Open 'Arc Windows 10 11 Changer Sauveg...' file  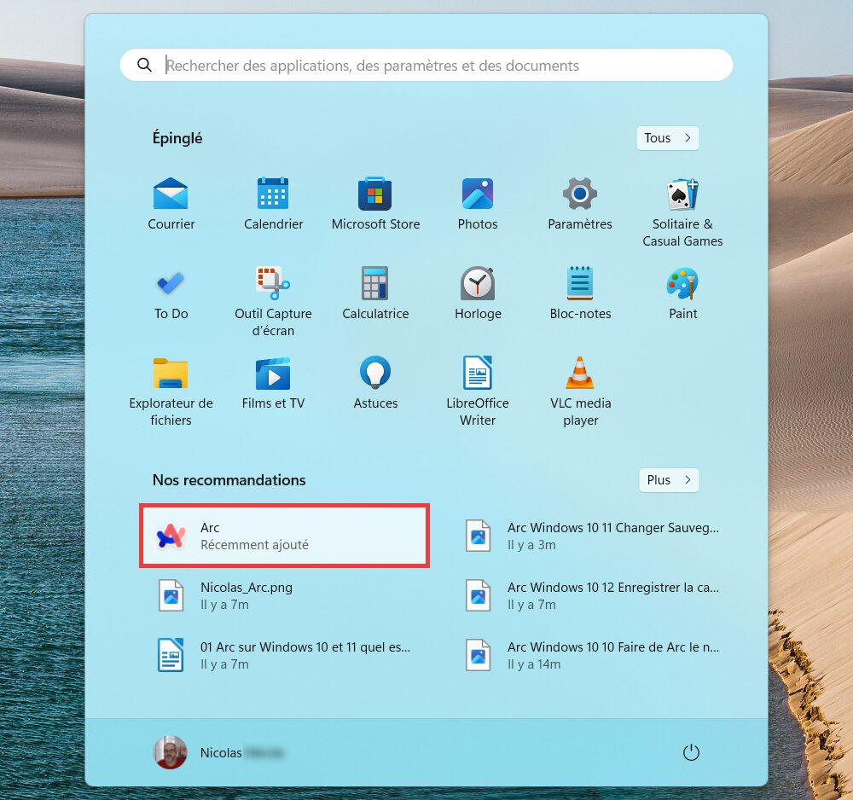coord(592,536)
